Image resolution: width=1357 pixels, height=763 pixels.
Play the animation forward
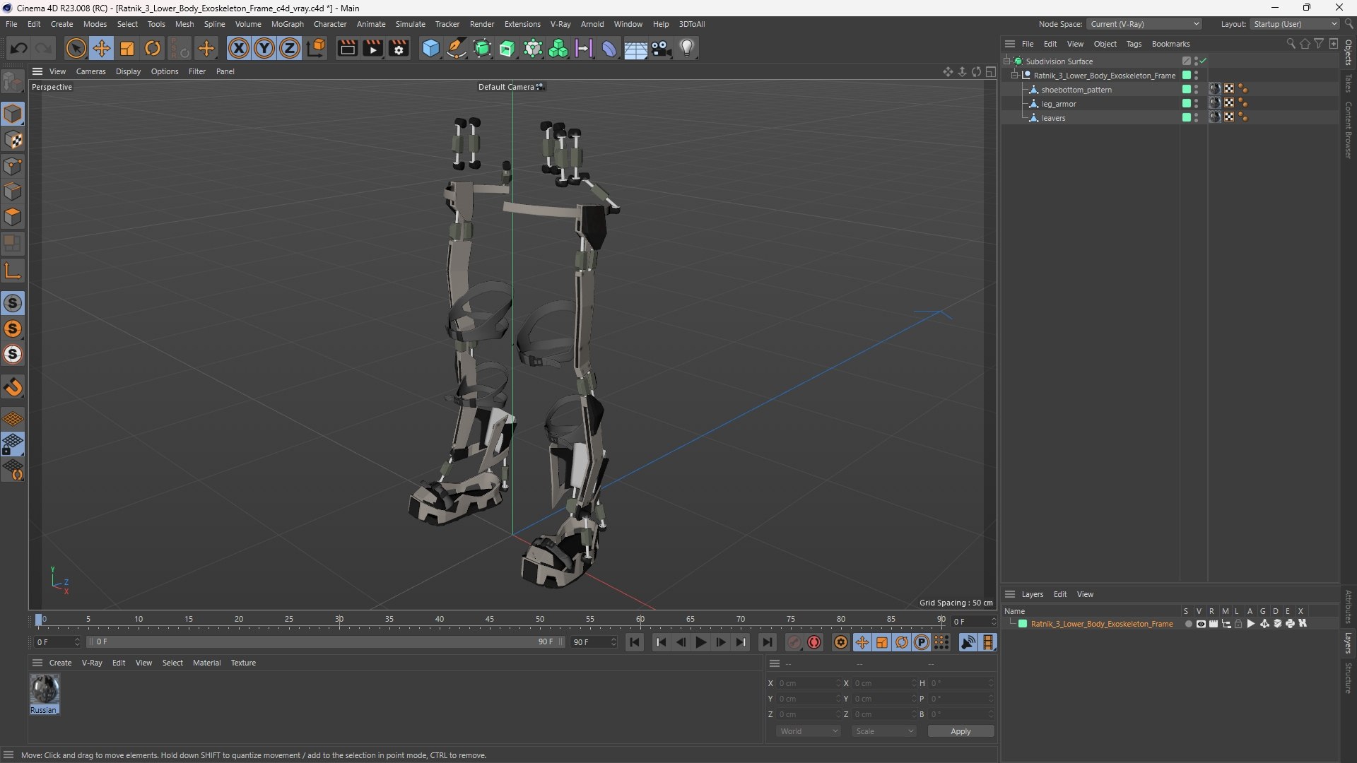coord(700,642)
